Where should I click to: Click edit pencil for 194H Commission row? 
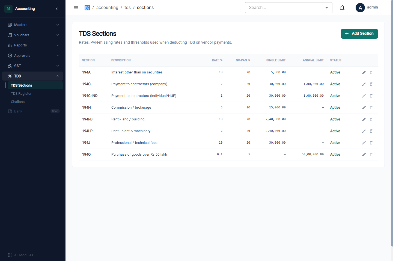click(x=364, y=108)
